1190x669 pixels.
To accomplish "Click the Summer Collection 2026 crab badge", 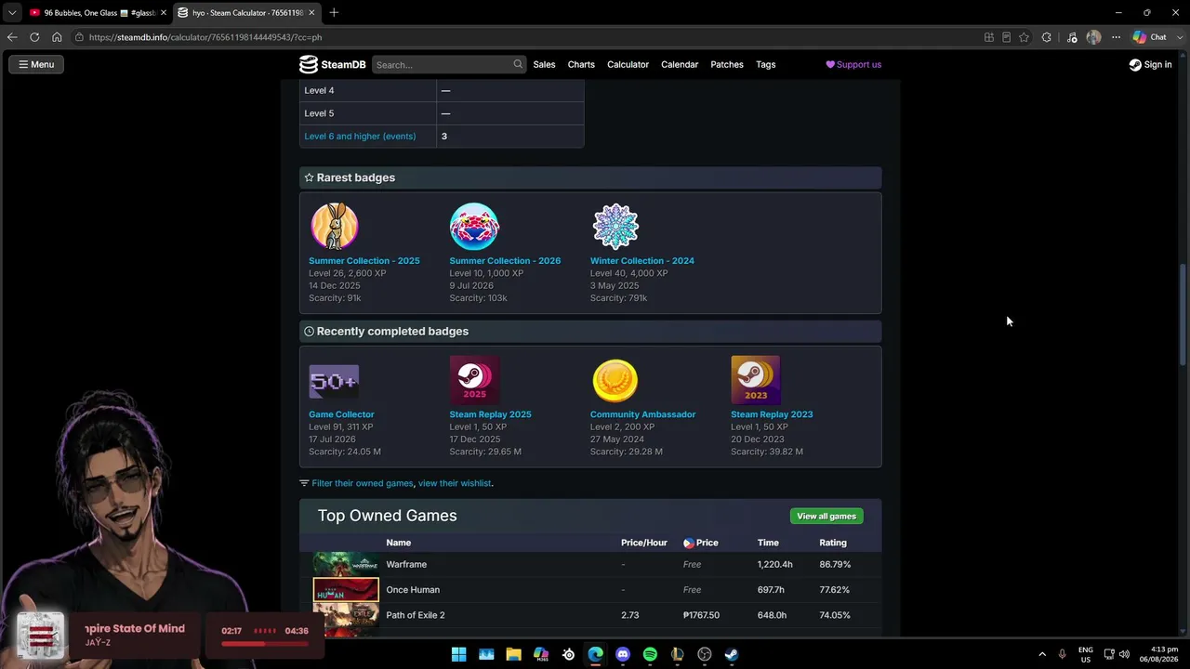I will [474, 227].
